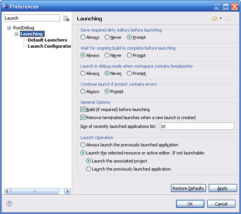
Task: Uncheck Build (if required) before launching
Action: (83, 109)
